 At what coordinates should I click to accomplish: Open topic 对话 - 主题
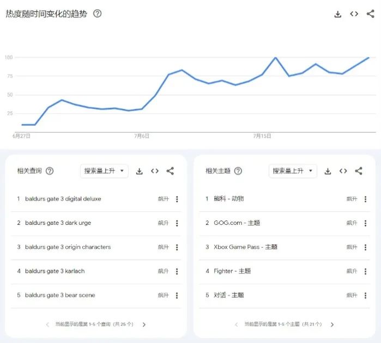pos(228,295)
